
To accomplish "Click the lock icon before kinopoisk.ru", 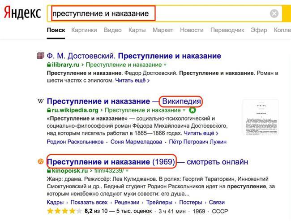I will pos(49,171).
